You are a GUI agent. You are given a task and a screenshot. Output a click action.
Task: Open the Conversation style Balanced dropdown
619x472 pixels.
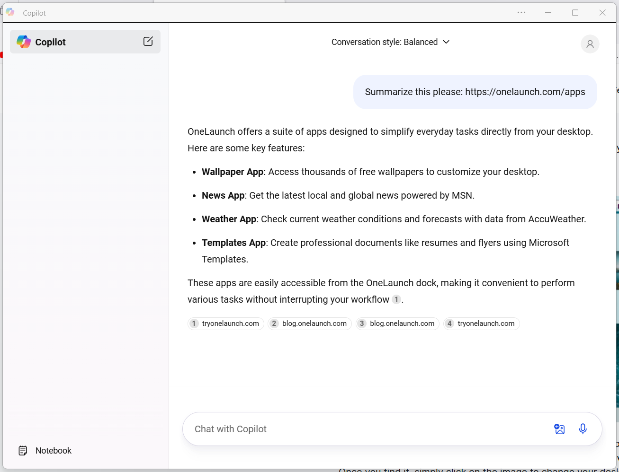pyautogui.click(x=385, y=42)
